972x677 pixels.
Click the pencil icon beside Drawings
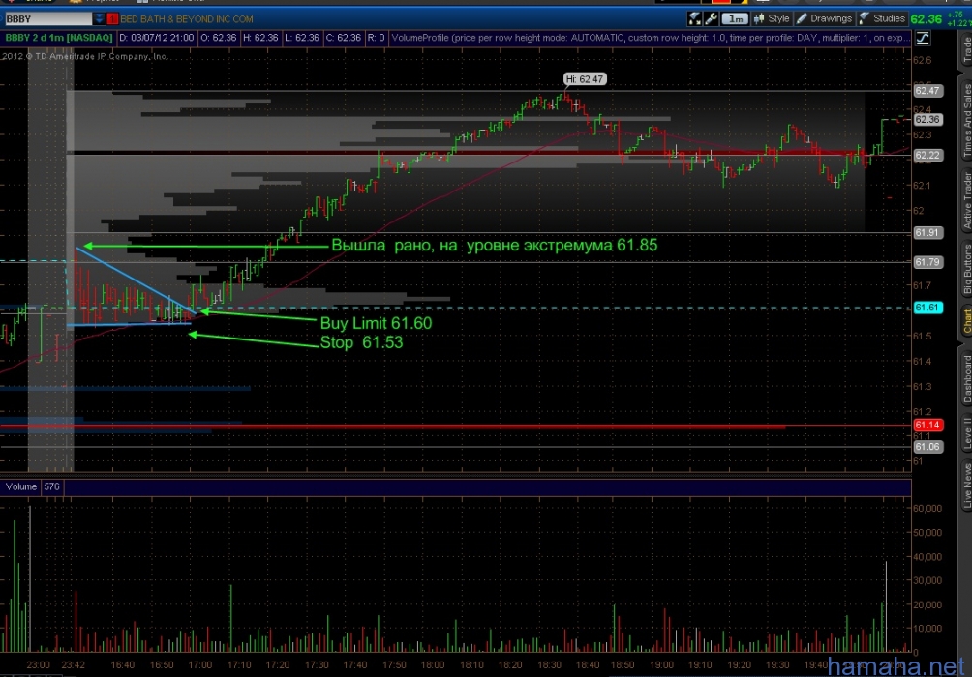tap(802, 18)
